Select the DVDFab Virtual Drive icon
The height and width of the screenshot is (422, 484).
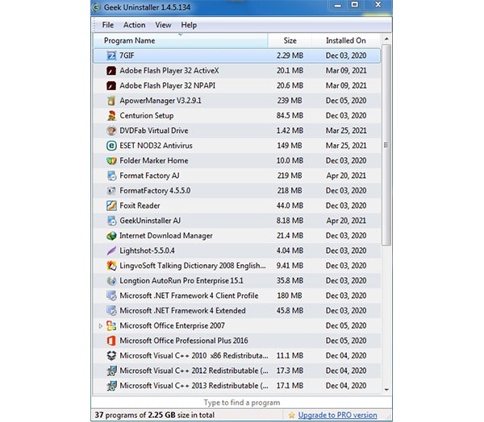[111, 130]
